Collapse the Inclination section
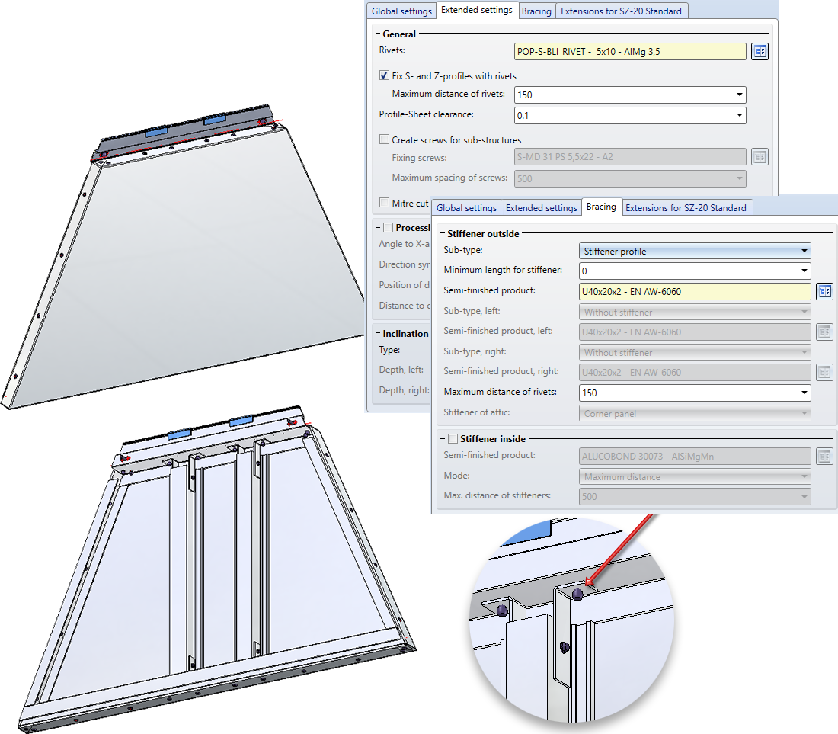The width and height of the screenshot is (838, 734). point(377,333)
